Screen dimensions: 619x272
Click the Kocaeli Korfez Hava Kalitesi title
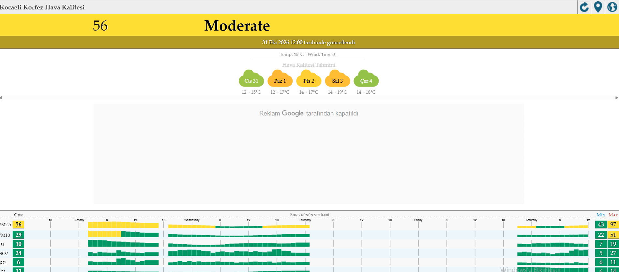tap(42, 7)
